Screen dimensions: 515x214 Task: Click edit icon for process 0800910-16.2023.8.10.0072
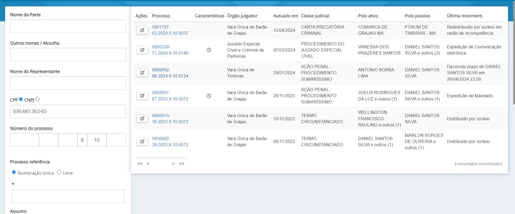tap(142, 119)
